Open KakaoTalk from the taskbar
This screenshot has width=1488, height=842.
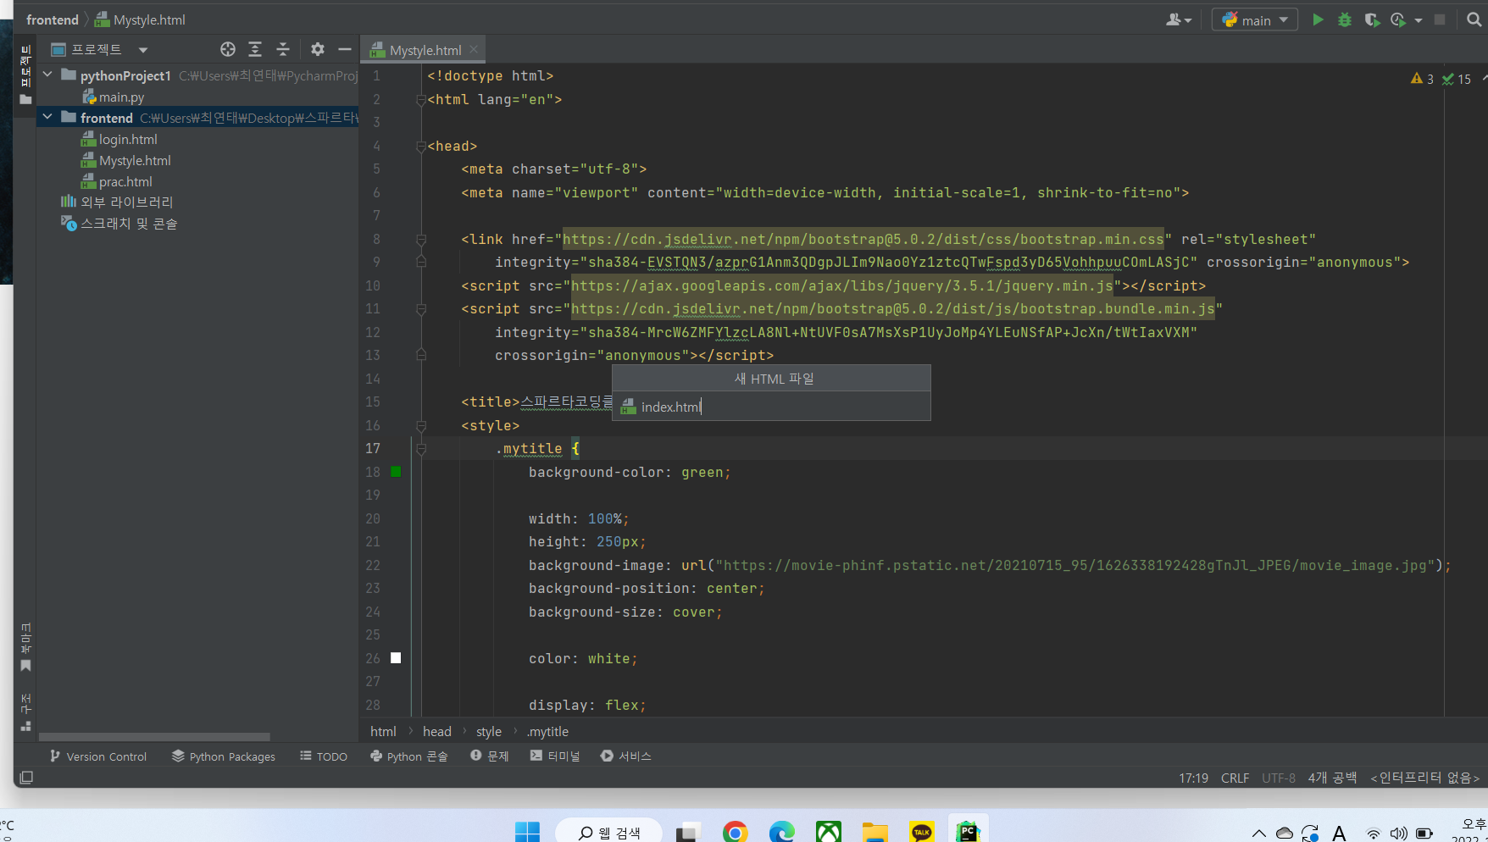tap(921, 832)
